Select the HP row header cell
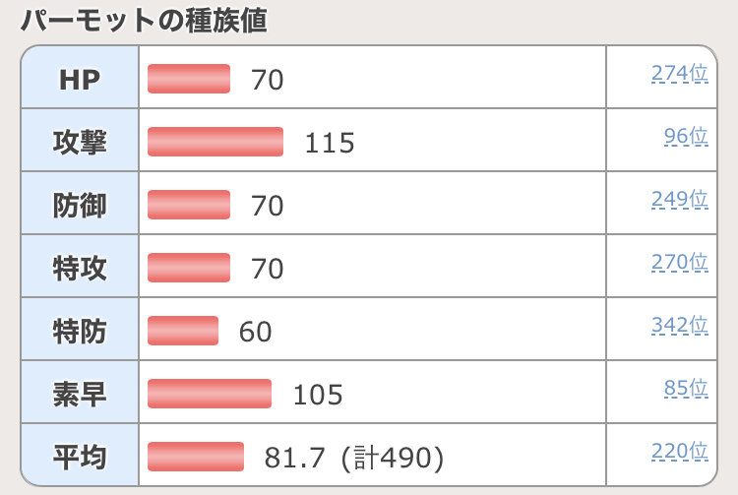The height and width of the screenshot is (495, 738). [80, 79]
